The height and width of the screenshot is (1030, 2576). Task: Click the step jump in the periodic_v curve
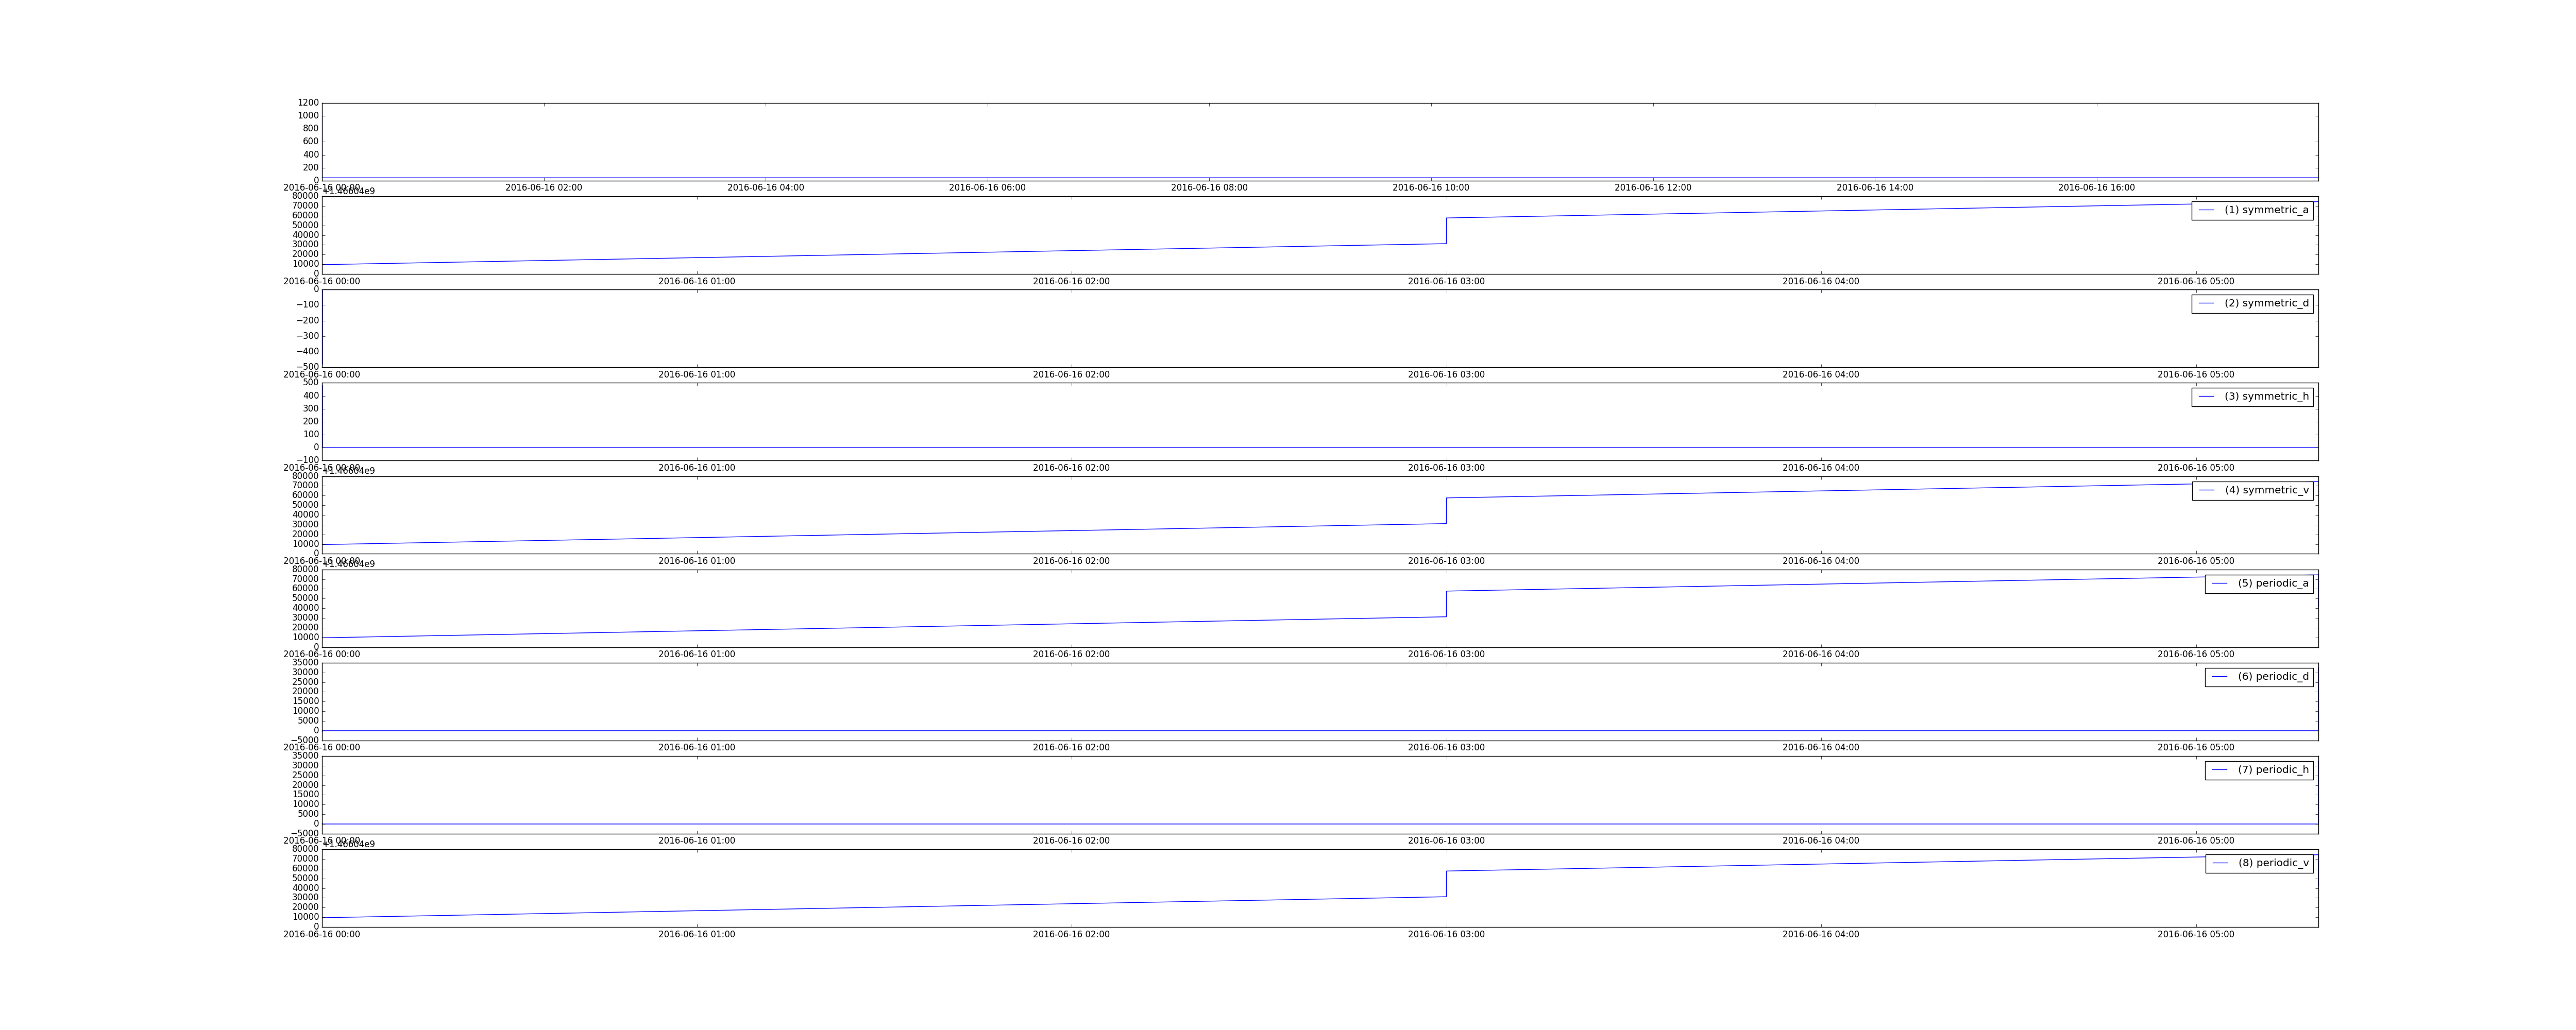(x=1446, y=884)
